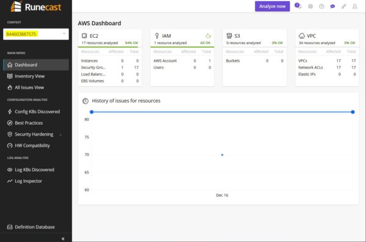Screen dimensions: 366x242
Task: Click the Dec 16 axis label
Action: tap(222, 195)
